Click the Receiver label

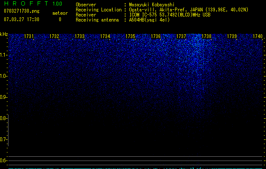pos(86,15)
